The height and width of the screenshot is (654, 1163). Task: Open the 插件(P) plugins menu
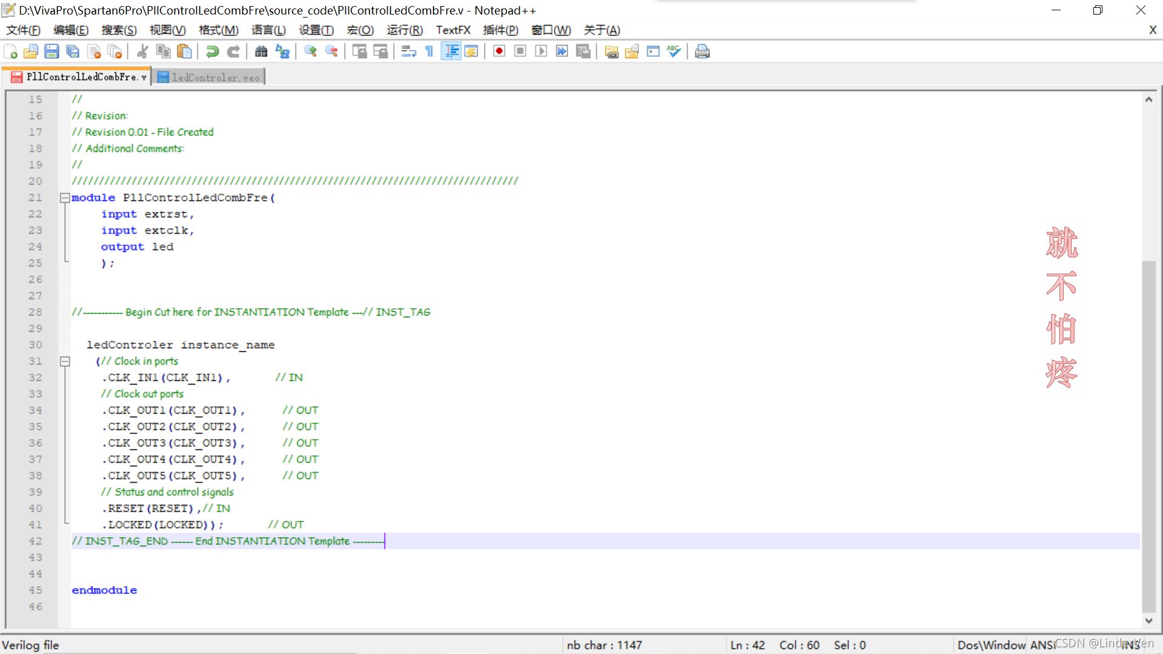[x=500, y=30]
